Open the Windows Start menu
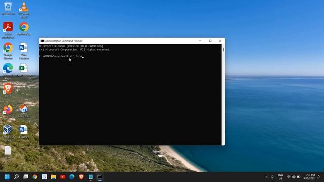This screenshot has width=324, height=182. pyautogui.click(x=7, y=177)
